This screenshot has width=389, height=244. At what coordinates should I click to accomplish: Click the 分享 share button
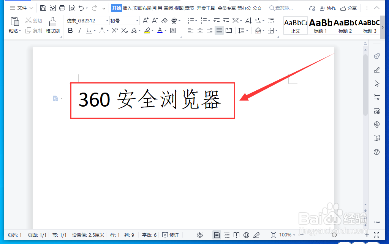(x=348, y=8)
